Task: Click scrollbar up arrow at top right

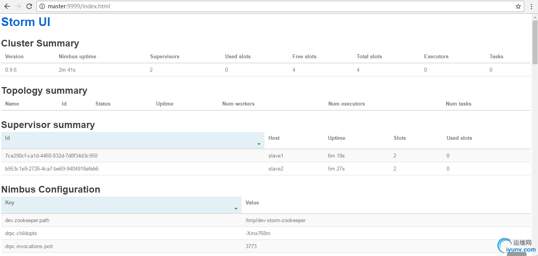Action: [535, 17]
